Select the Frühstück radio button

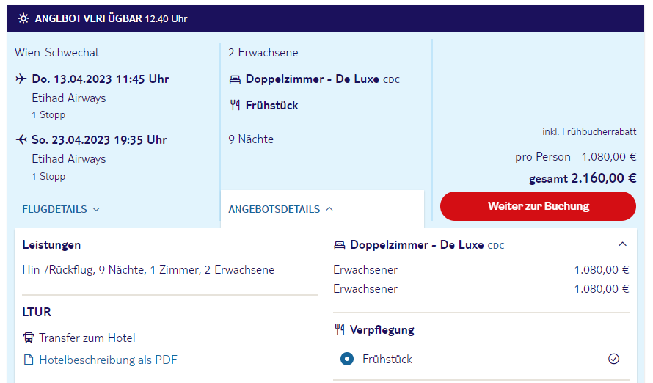347,359
